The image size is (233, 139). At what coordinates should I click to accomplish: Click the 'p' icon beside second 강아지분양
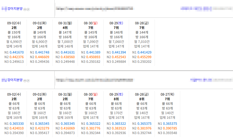click(x=28, y=81)
